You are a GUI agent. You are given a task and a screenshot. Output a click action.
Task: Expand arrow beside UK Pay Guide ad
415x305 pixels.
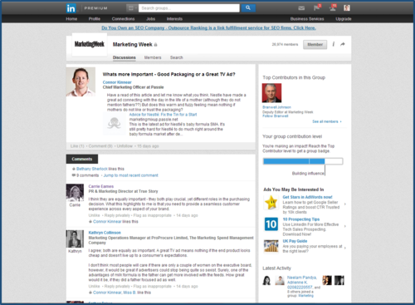[x=345, y=248]
